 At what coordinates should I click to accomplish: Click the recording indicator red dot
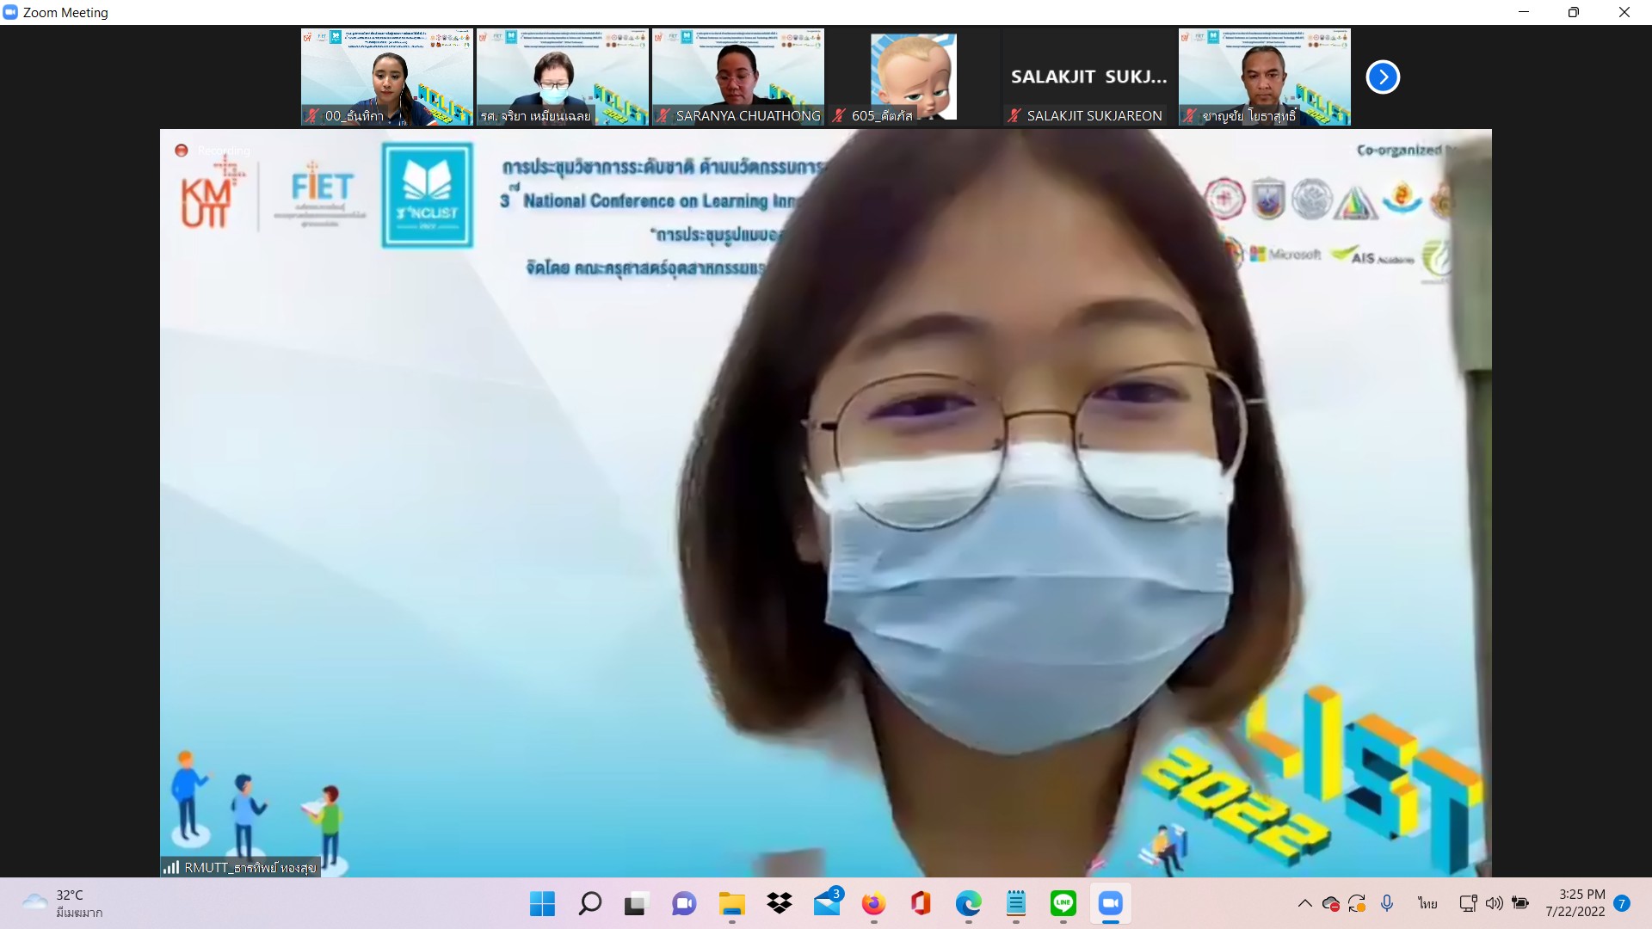182,151
